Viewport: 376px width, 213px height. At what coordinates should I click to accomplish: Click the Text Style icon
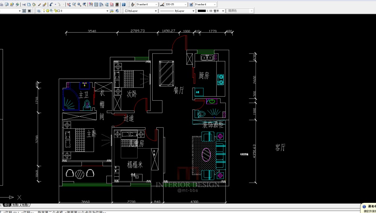tap(133, 4)
